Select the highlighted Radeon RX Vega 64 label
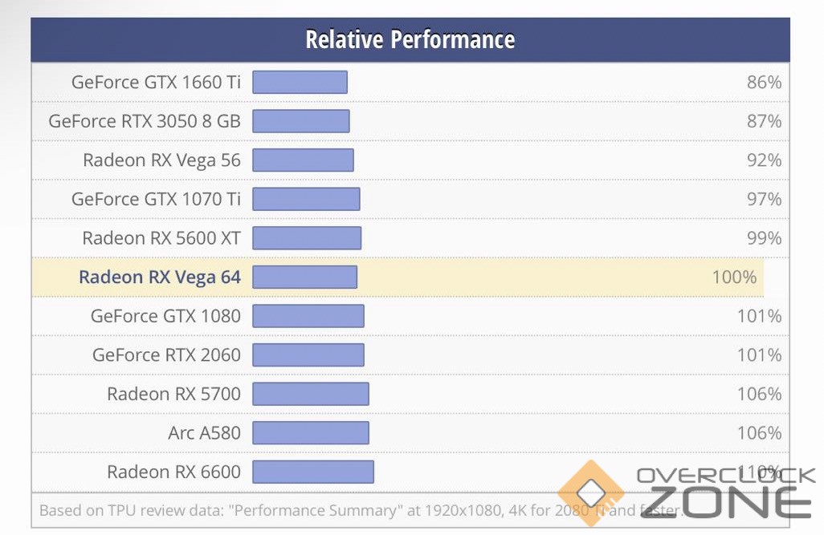This screenshot has height=535, width=824. click(160, 277)
